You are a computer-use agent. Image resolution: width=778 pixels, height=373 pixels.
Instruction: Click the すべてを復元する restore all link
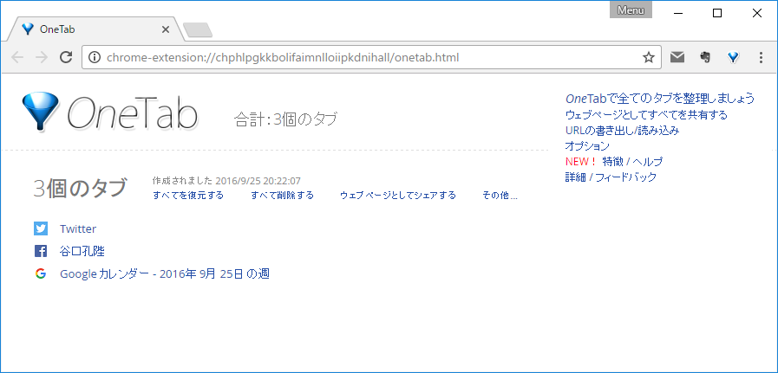[188, 196]
